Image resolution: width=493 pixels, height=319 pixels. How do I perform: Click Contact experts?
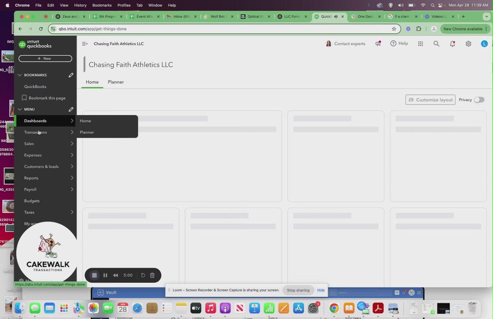pos(345,44)
